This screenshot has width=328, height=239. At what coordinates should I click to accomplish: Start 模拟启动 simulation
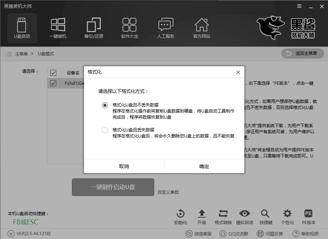(244, 214)
